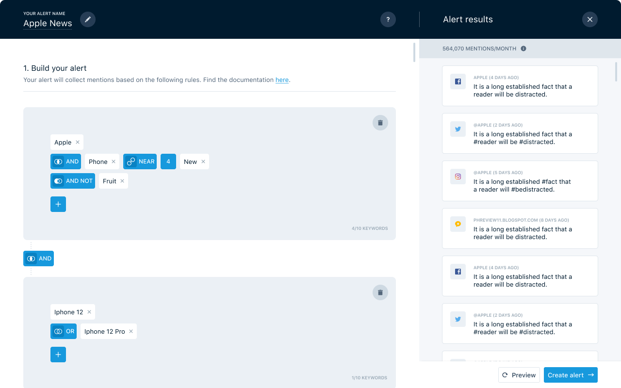Edit the alert name with pencil icon
The height and width of the screenshot is (388, 621).
(88, 19)
